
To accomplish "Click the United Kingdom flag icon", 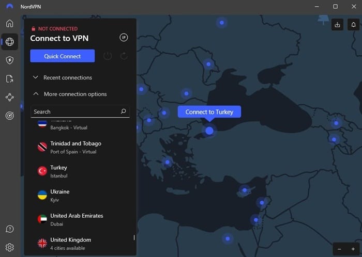I will click(42, 243).
